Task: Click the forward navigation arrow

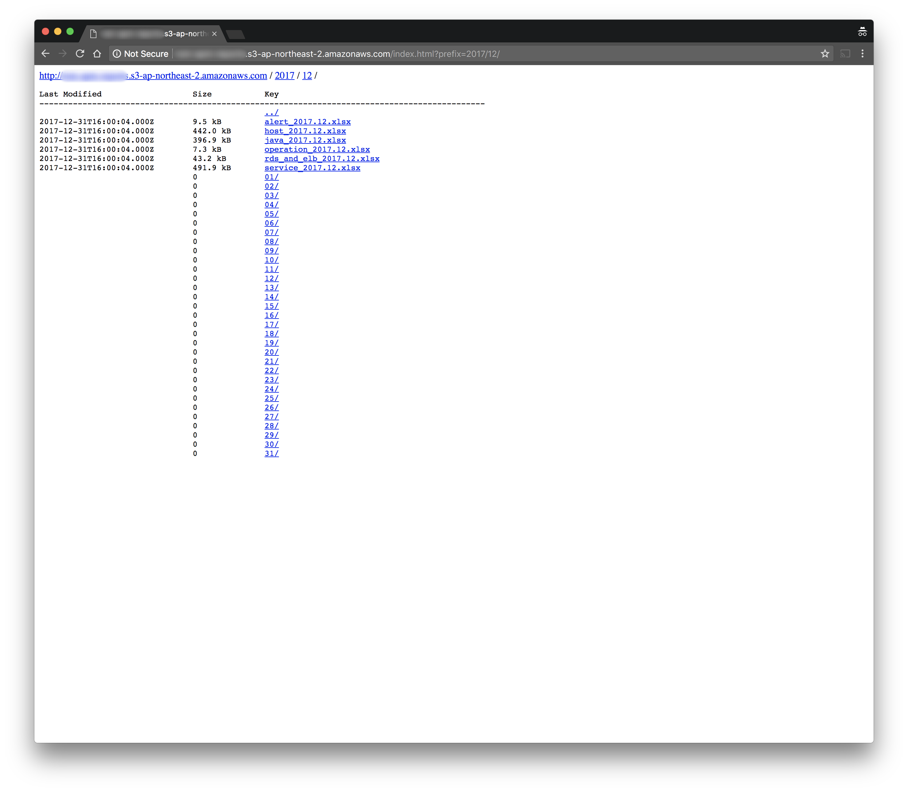Action: coord(62,53)
